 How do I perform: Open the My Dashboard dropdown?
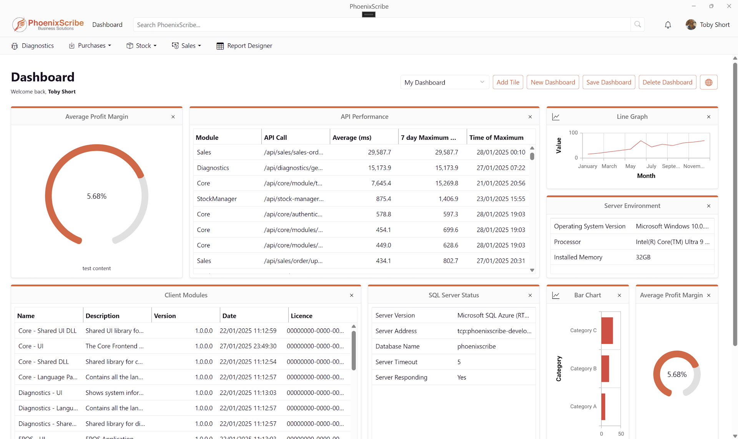coord(444,82)
